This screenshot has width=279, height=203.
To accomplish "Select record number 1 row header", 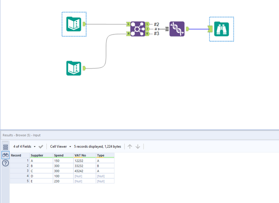I will [20, 161].
